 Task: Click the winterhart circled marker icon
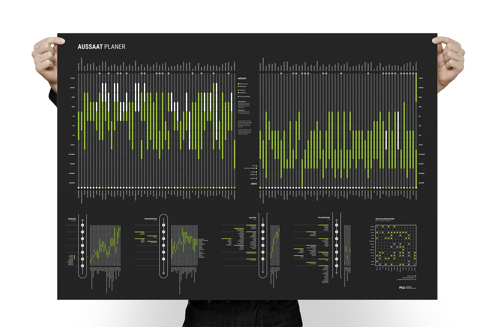click(256, 178)
